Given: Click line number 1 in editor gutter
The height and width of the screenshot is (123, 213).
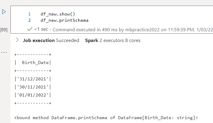Looking at the screenshot, I should [x=30, y=14].
